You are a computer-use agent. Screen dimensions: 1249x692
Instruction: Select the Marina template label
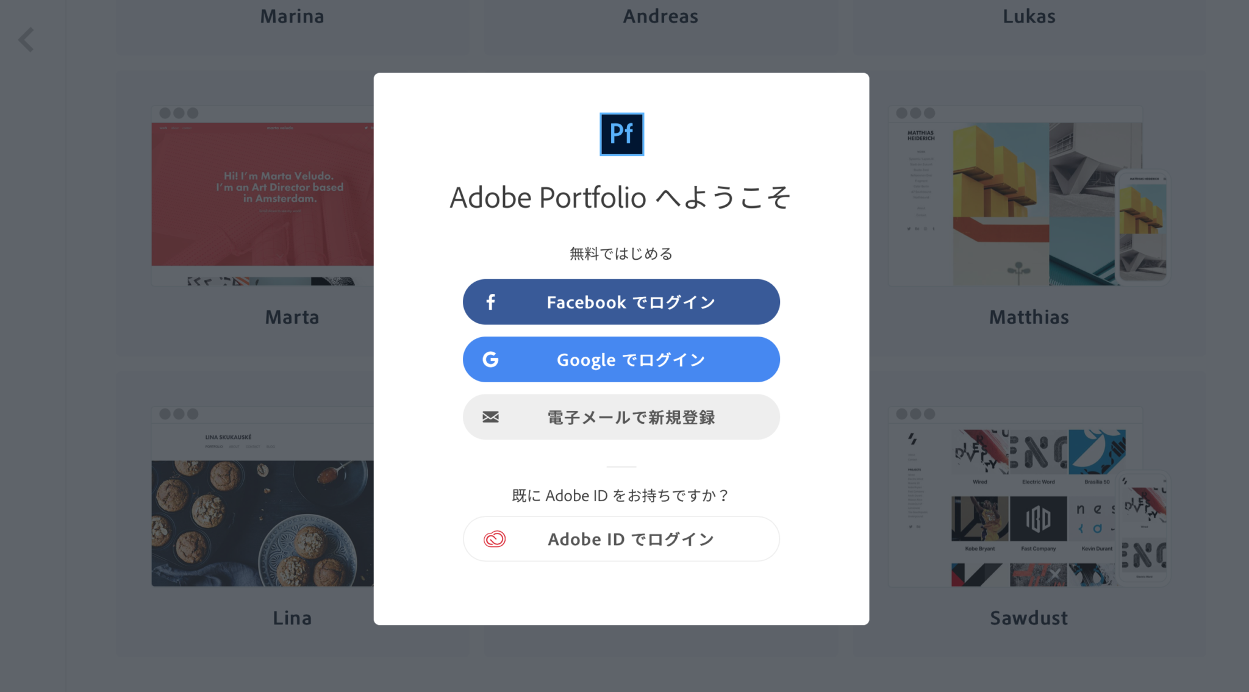(x=292, y=16)
